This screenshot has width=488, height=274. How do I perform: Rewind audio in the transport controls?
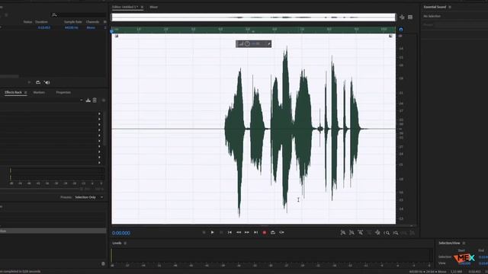click(239, 232)
